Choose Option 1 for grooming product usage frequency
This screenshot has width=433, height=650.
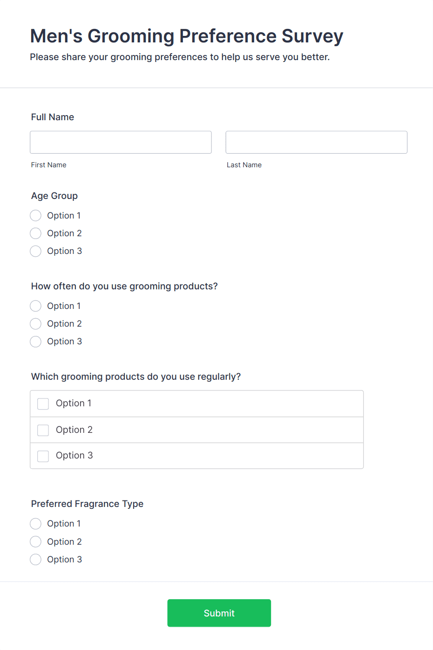(x=35, y=306)
